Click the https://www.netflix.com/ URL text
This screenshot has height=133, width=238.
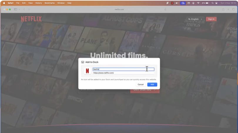[103, 73]
